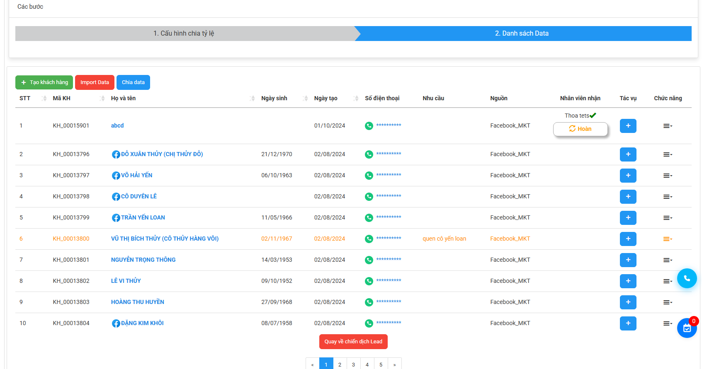Click Quay về chiến dịch Lead button
702x369 pixels.
coord(353,342)
